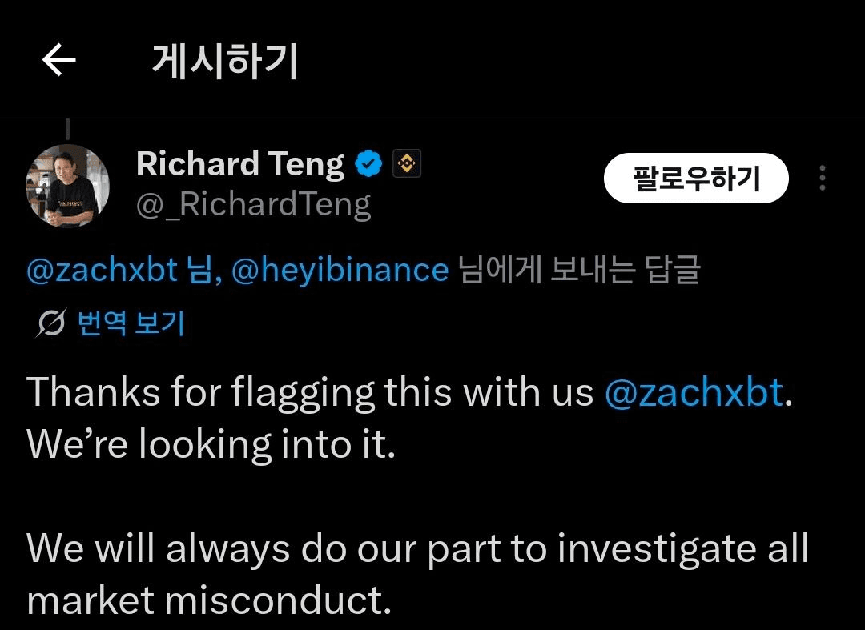Click the Binance affiliation badge icon

407,165
